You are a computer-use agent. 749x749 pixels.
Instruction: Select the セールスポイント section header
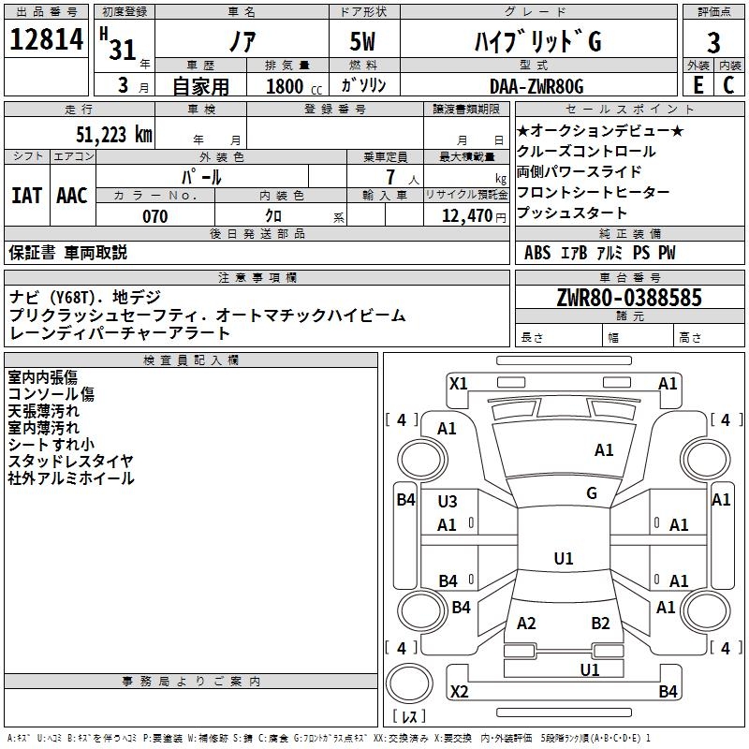[x=629, y=109]
